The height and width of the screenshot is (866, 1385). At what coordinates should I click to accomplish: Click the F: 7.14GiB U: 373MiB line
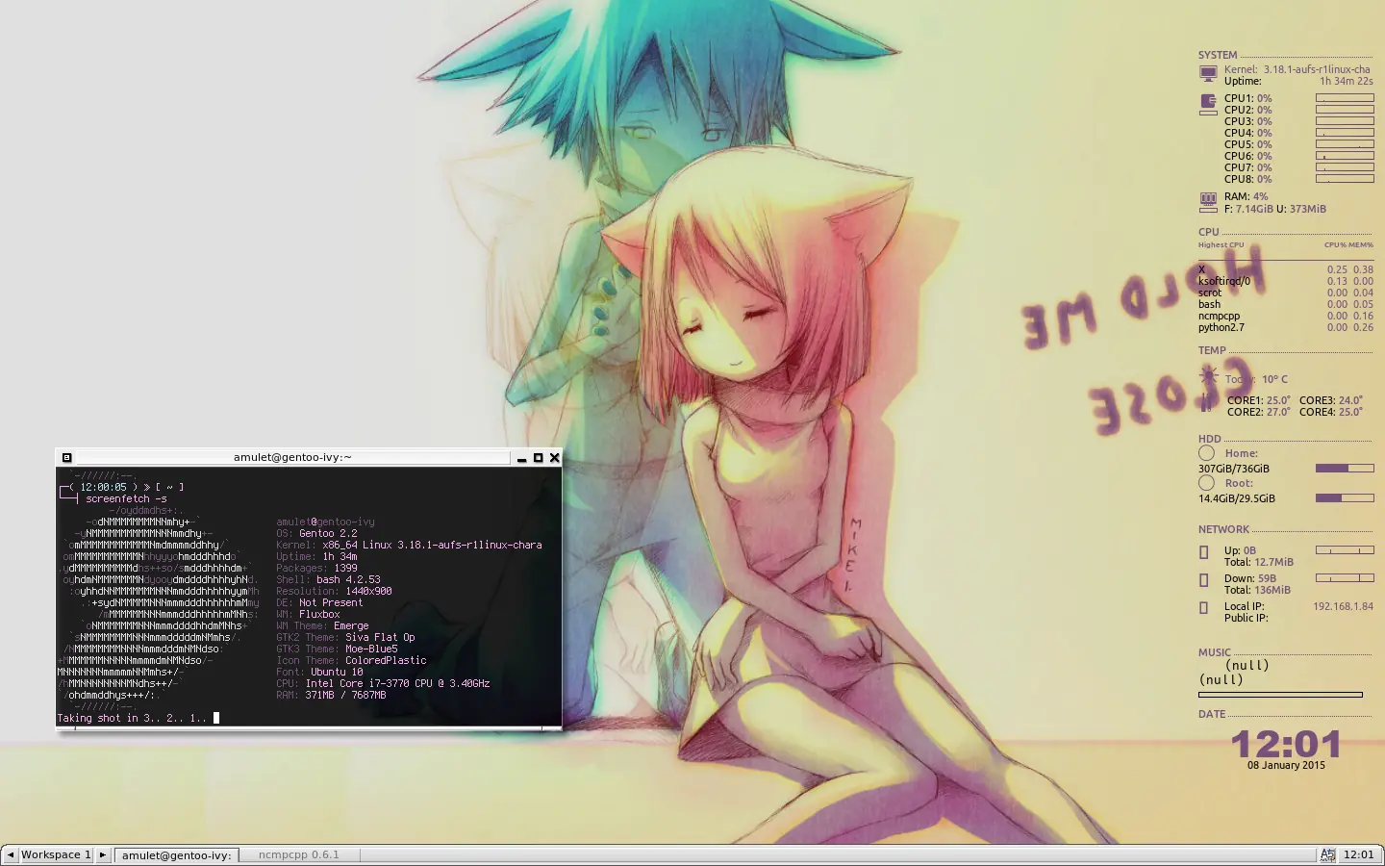click(x=1274, y=209)
